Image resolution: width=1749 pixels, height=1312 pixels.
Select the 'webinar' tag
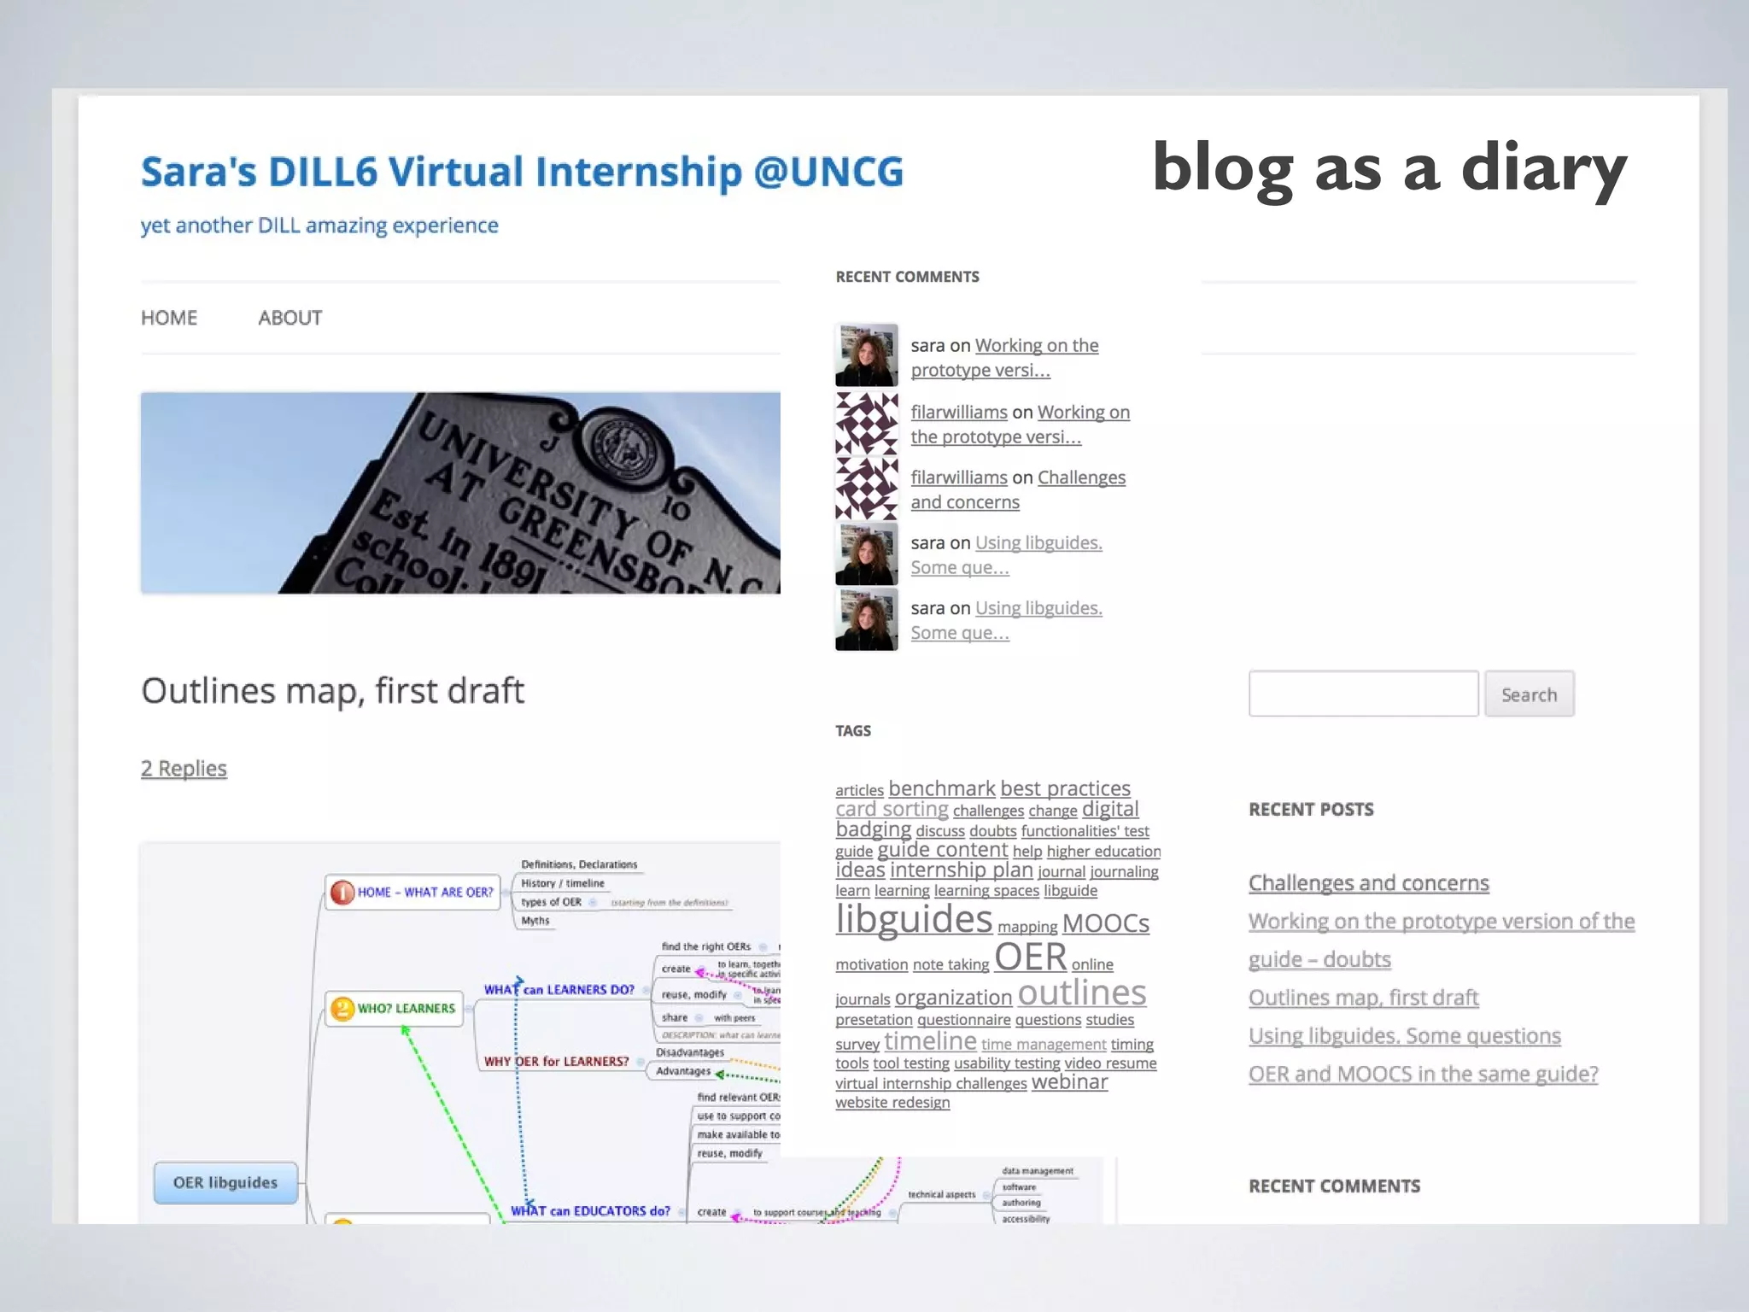click(x=1069, y=1081)
